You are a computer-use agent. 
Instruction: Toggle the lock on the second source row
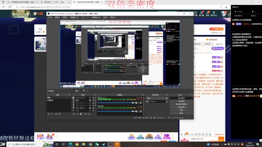[x=93, y=100]
